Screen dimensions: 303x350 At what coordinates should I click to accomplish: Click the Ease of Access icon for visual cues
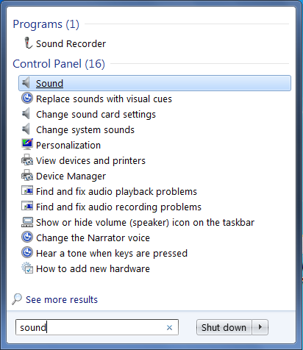(x=27, y=99)
